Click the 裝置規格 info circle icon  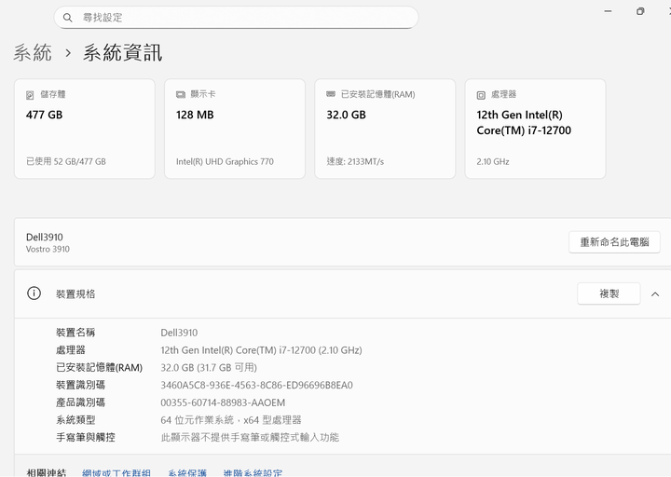coord(34,293)
